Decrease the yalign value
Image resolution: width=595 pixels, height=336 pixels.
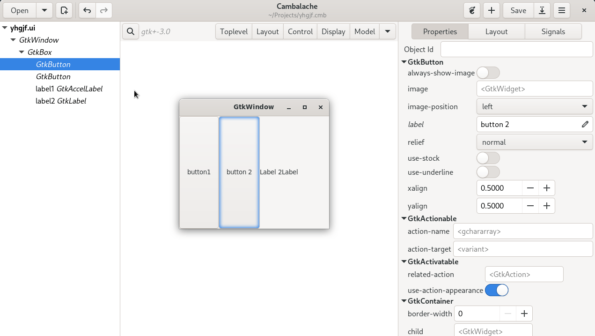(530, 206)
